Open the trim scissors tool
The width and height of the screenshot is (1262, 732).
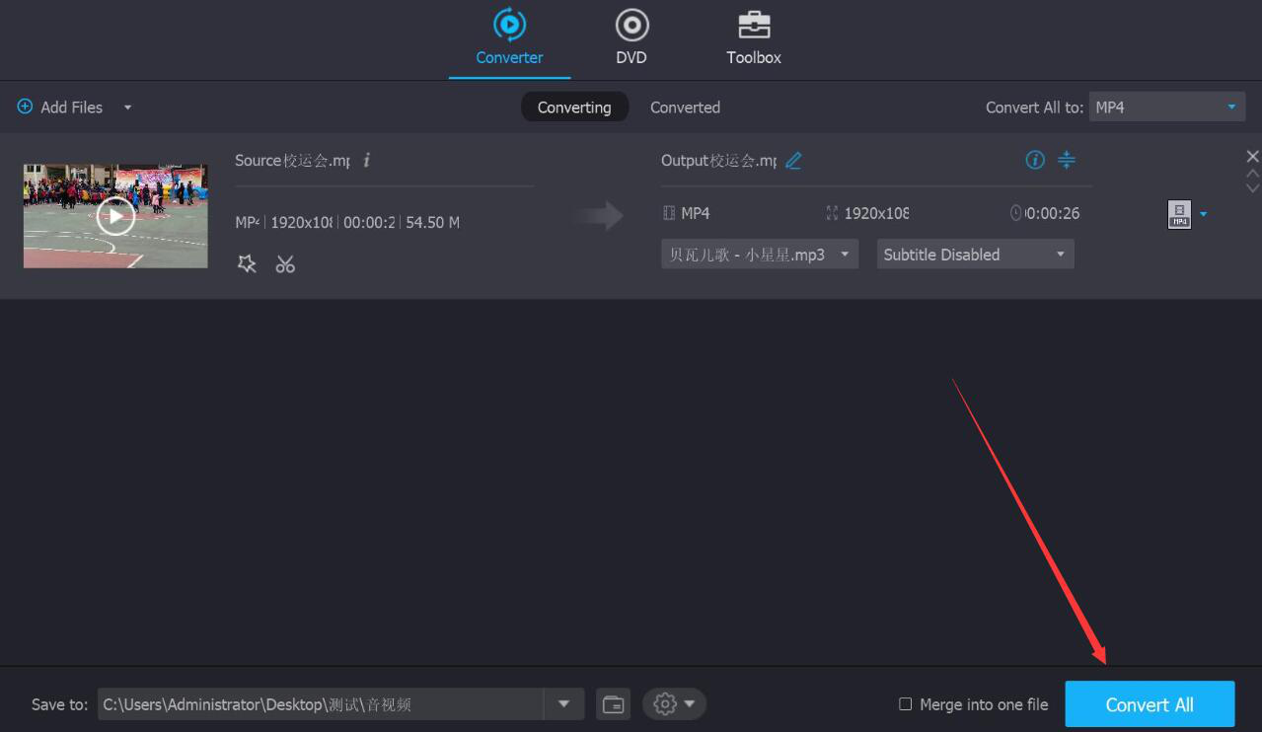(x=285, y=263)
